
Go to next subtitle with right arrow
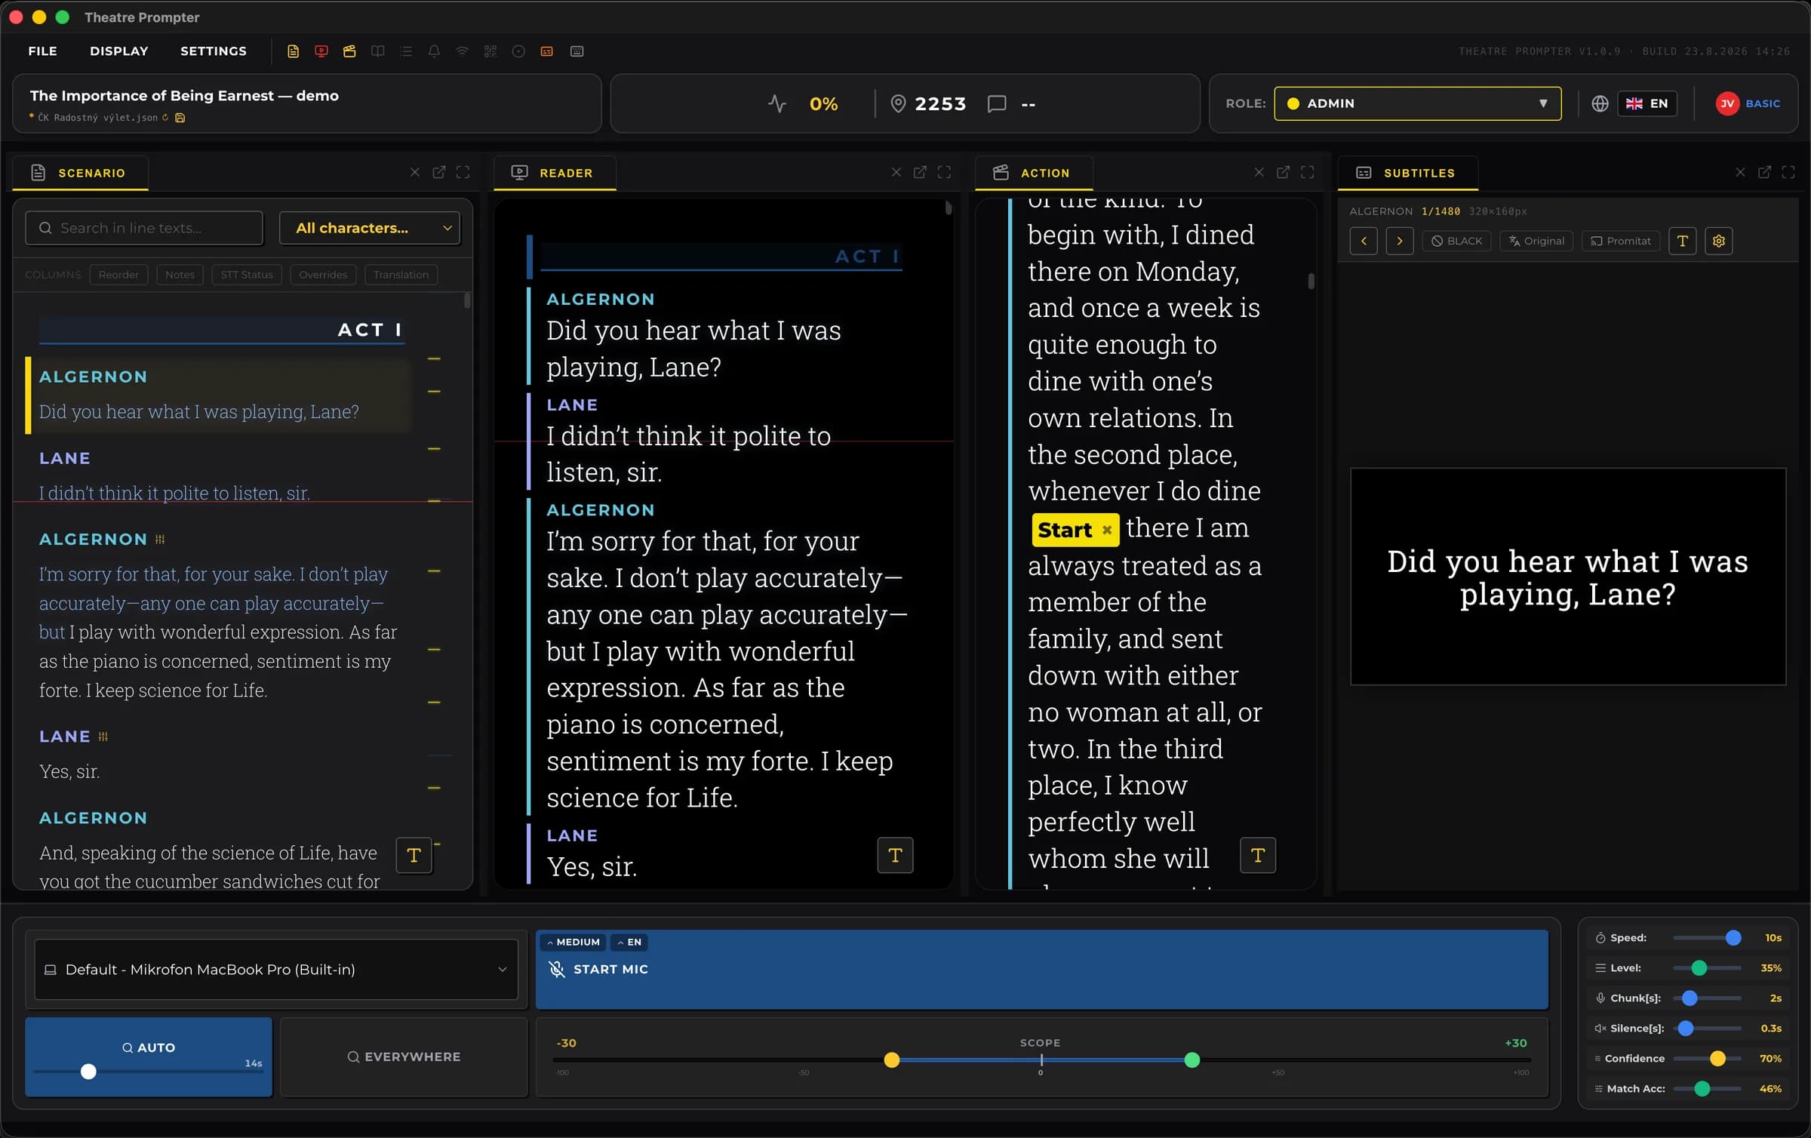click(x=1400, y=241)
